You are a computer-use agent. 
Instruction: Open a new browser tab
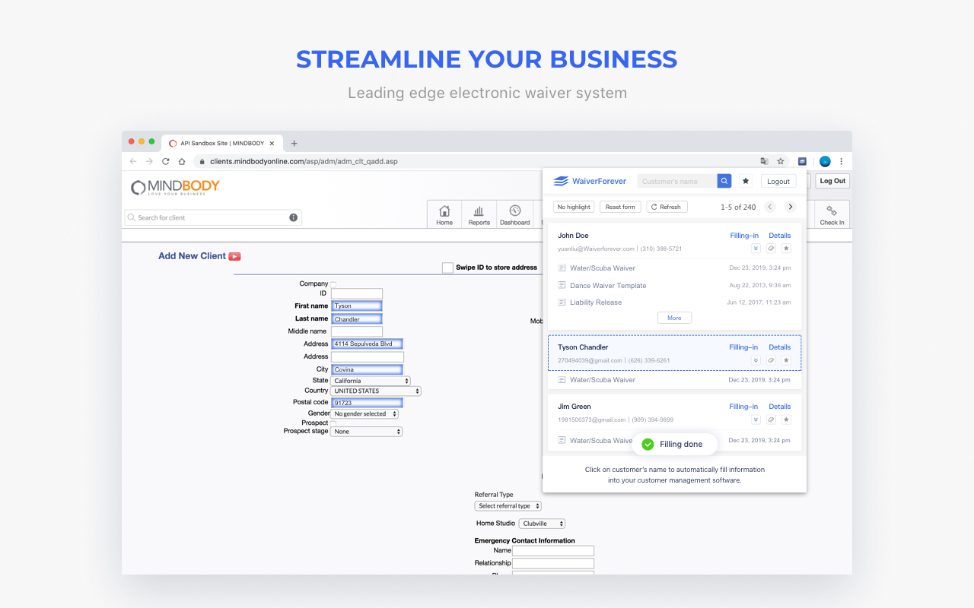point(294,142)
